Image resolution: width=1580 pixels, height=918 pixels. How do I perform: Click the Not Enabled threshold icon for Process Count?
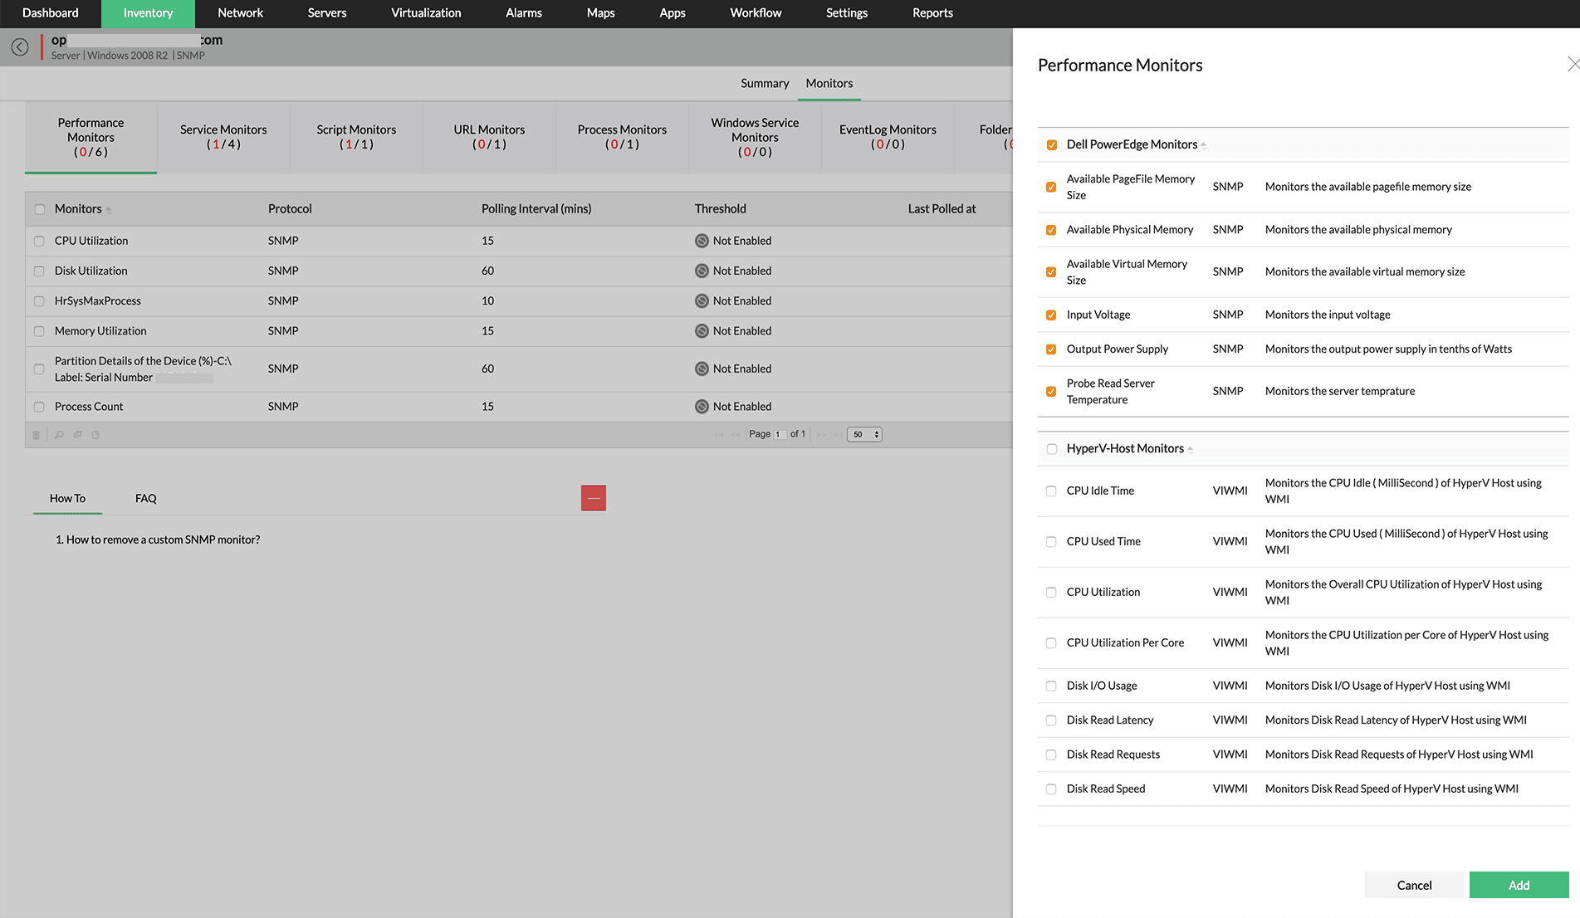(x=702, y=407)
